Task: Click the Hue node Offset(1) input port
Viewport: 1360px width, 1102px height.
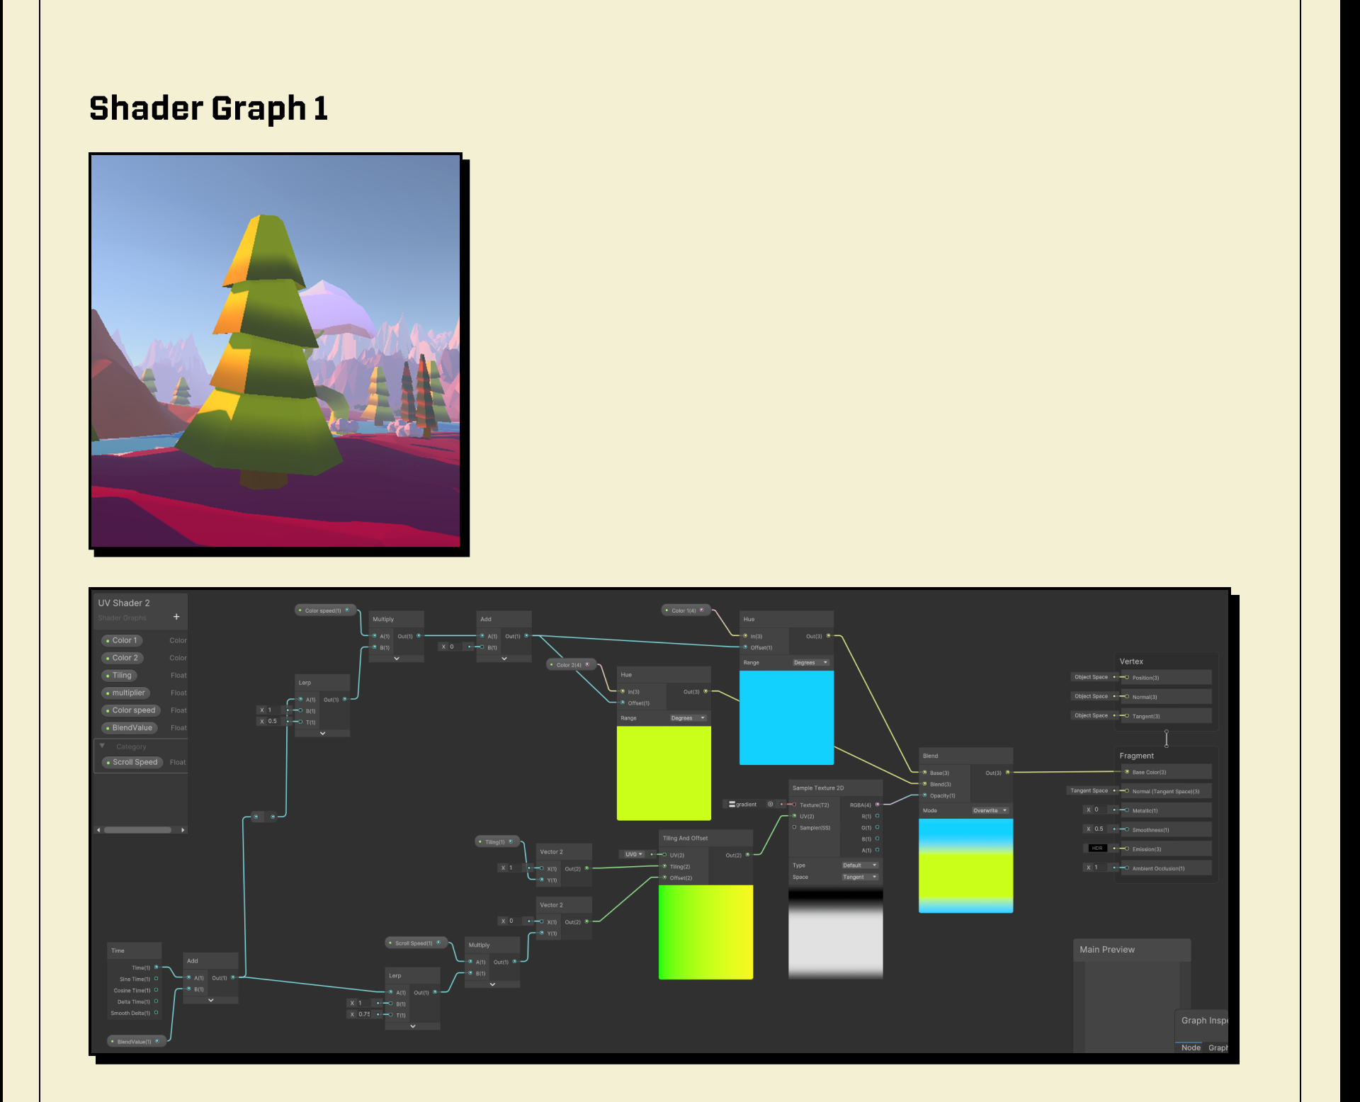Action: (x=745, y=647)
